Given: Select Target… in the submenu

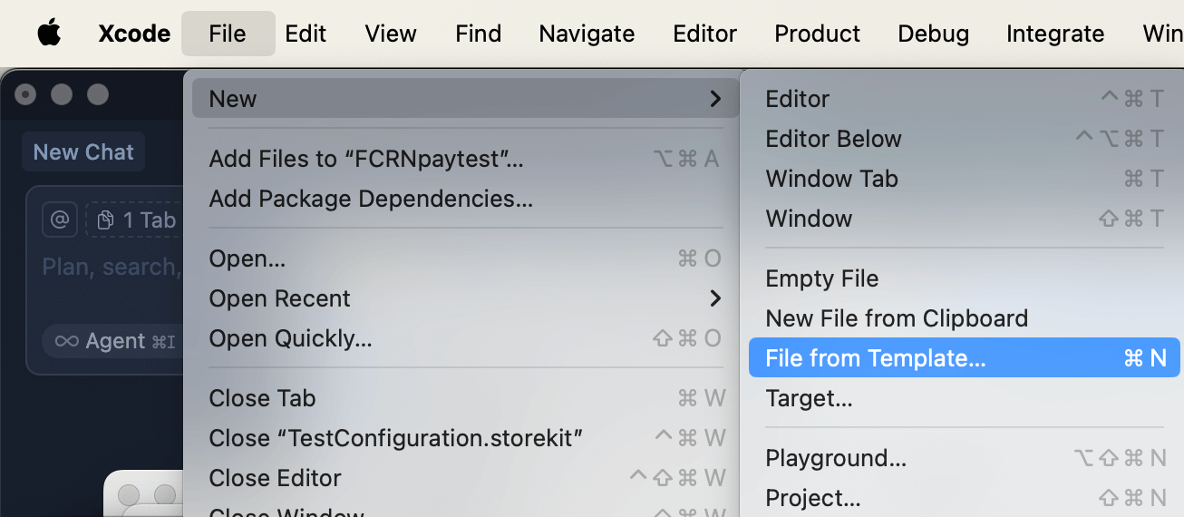Looking at the screenshot, I should point(965,398).
